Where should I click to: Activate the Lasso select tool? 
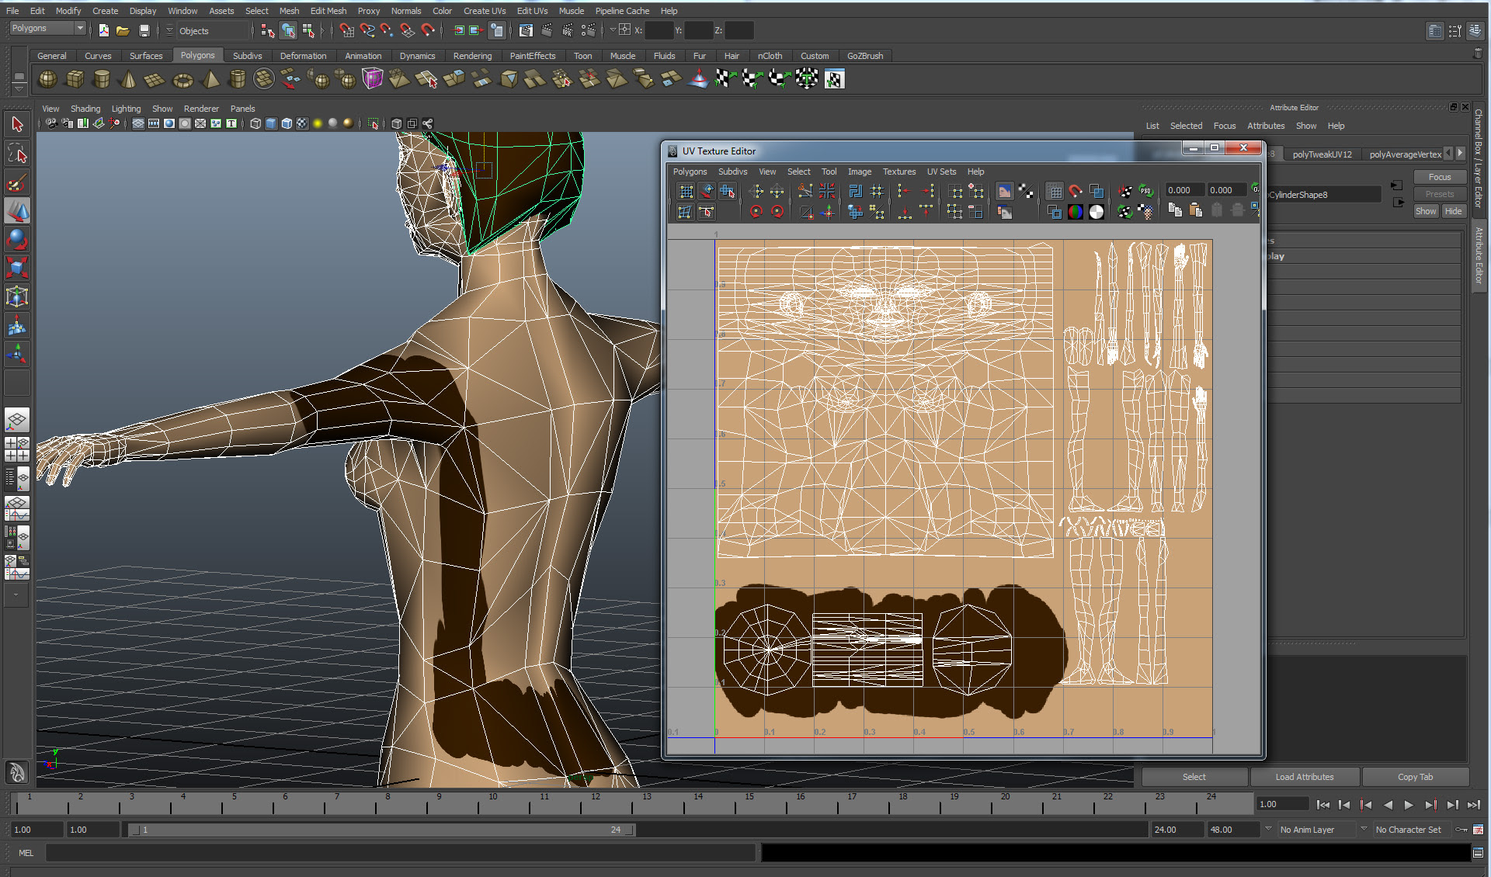click(x=17, y=154)
